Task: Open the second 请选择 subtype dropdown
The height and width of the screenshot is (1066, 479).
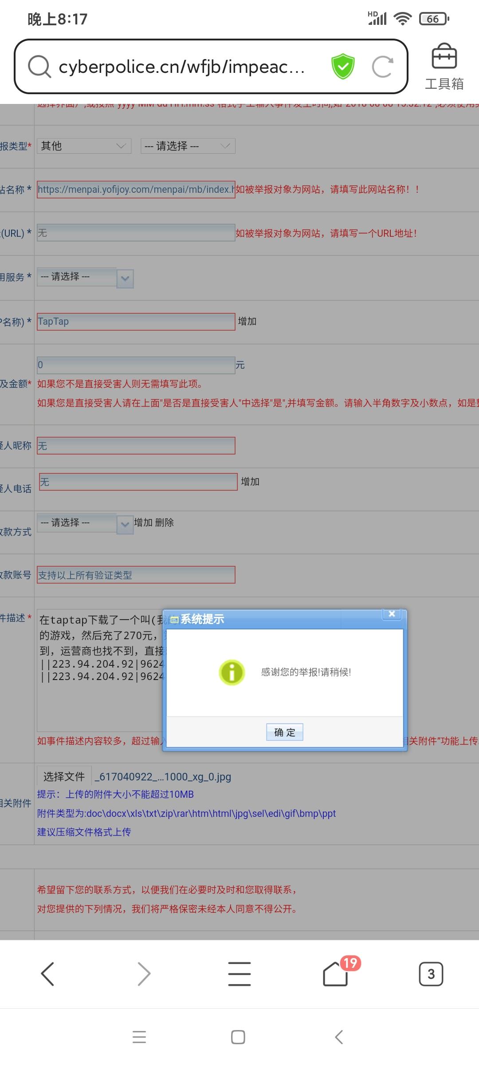Action: pyautogui.click(x=188, y=146)
